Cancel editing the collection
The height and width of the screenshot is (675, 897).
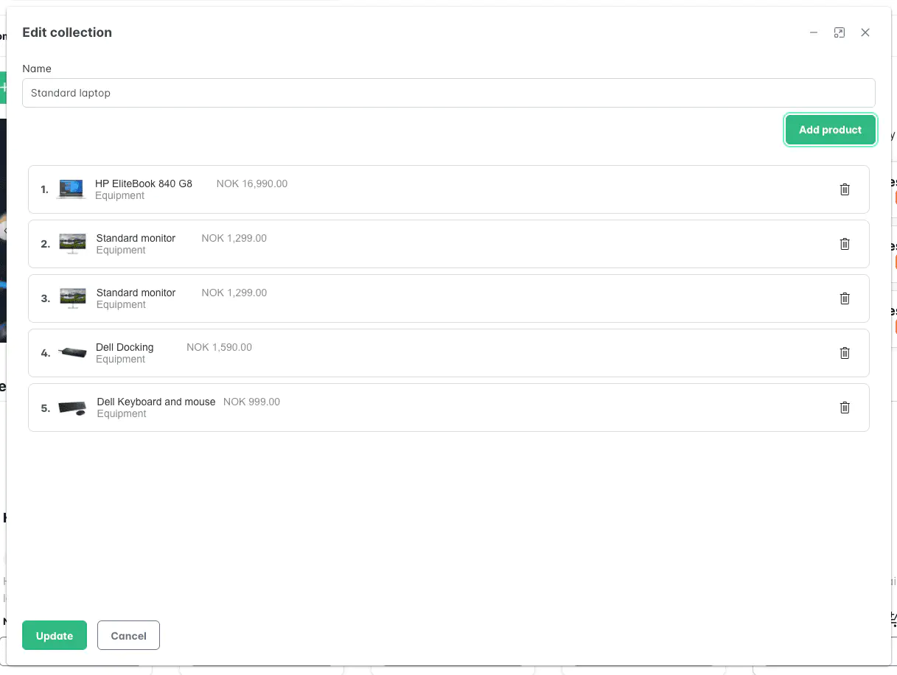point(128,635)
